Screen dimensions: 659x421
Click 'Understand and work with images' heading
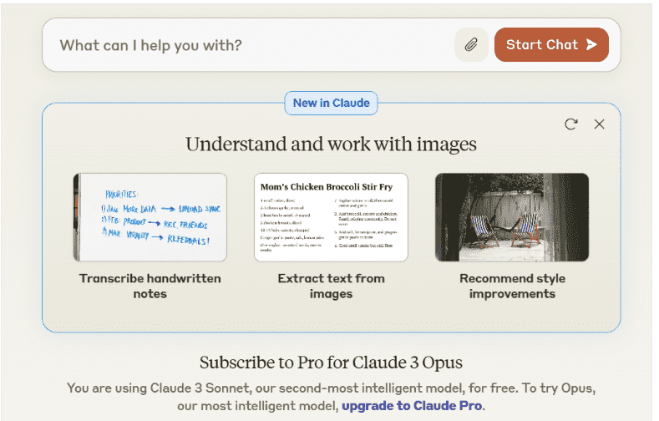pyautogui.click(x=332, y=145)
